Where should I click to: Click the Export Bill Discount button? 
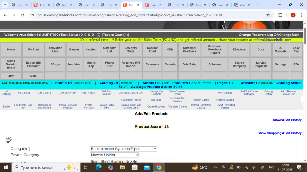[x=33, y=64]
